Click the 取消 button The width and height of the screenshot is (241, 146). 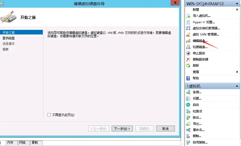[165, 129]
